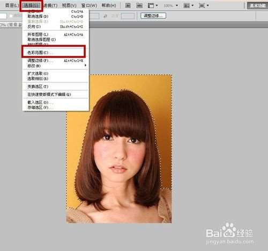Launch Bridge from the application bar
This screenshot has width=268, height=251.
click(128, 5)
